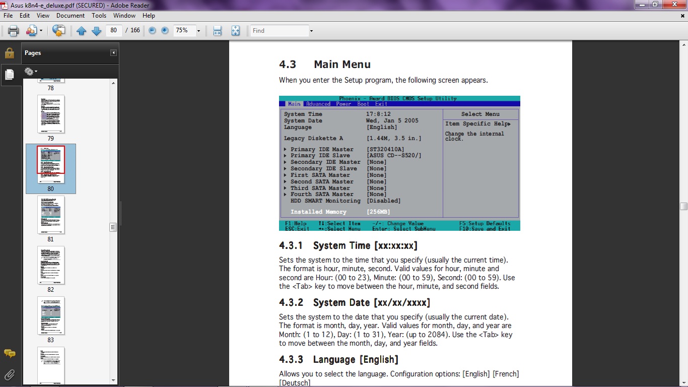Image resolution: width=688 pixels, height=387 pixels.
Task: Collapse the Pages panel with arrow button
Action: point(114,53)
